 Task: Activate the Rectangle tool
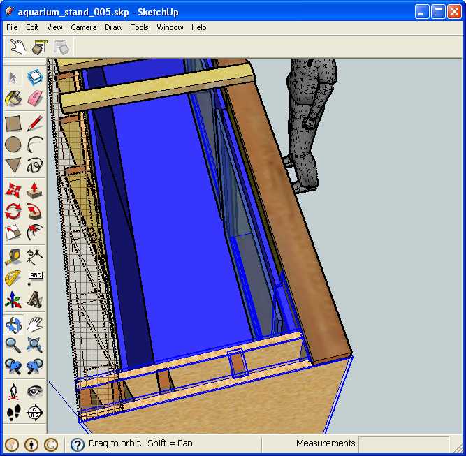(x=13, y=124)
